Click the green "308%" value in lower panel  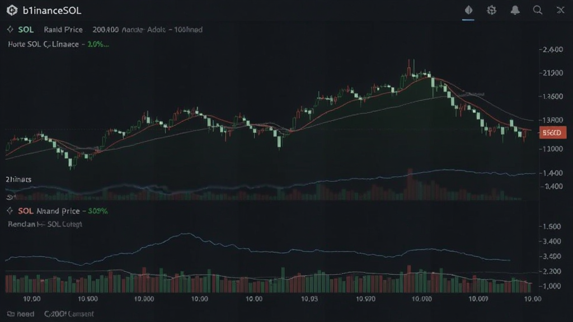coord(98,211)
